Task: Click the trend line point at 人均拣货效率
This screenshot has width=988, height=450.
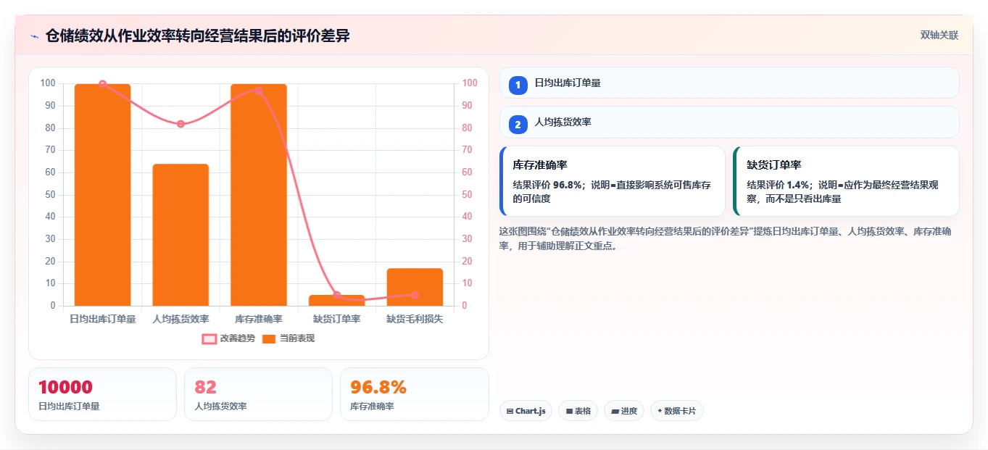Action: click(x=180, y=124)
